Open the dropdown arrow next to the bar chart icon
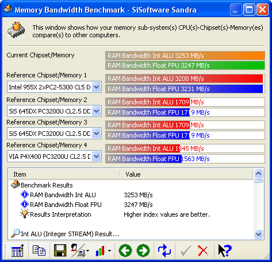This screenshot has height=262, width=272. (x=109, y=251)
